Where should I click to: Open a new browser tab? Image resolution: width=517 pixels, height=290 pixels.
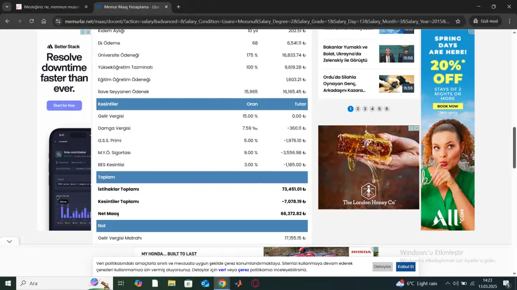tap(178, 7)
